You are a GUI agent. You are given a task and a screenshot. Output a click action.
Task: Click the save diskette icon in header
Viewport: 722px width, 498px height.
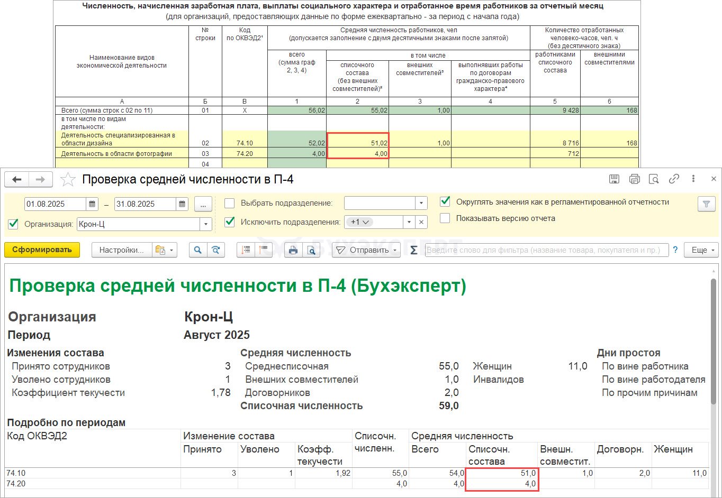point(614,179)
